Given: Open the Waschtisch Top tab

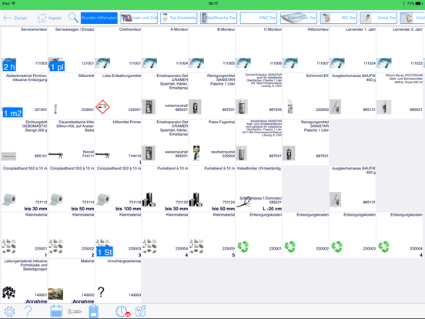Looking at the screenshot, I should tap(299, 18).
